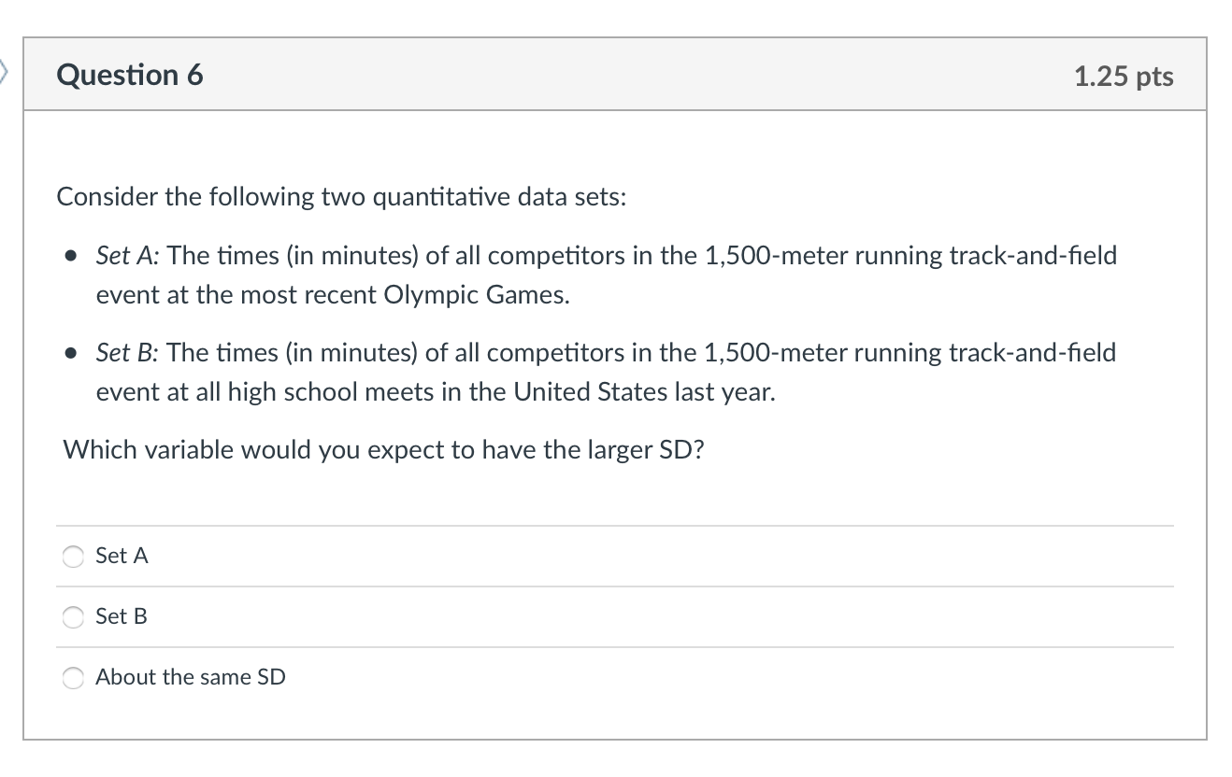This screenshot has height=777, width=1232.
Task: Click the Set B answer option label text
Action: (122, 616)
